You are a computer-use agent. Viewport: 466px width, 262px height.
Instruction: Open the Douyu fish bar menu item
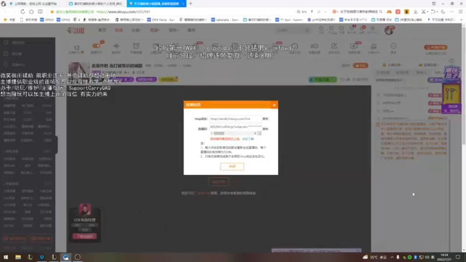pos(192,30)
